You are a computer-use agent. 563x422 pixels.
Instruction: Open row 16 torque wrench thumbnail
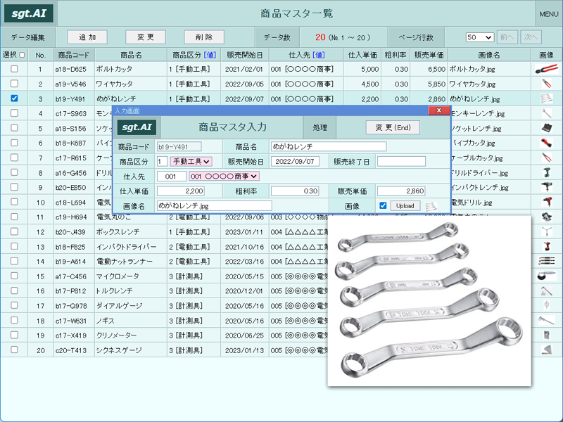click(546, 290)
